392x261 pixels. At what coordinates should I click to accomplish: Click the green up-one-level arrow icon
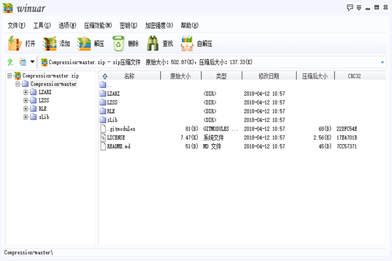point(10,62)
